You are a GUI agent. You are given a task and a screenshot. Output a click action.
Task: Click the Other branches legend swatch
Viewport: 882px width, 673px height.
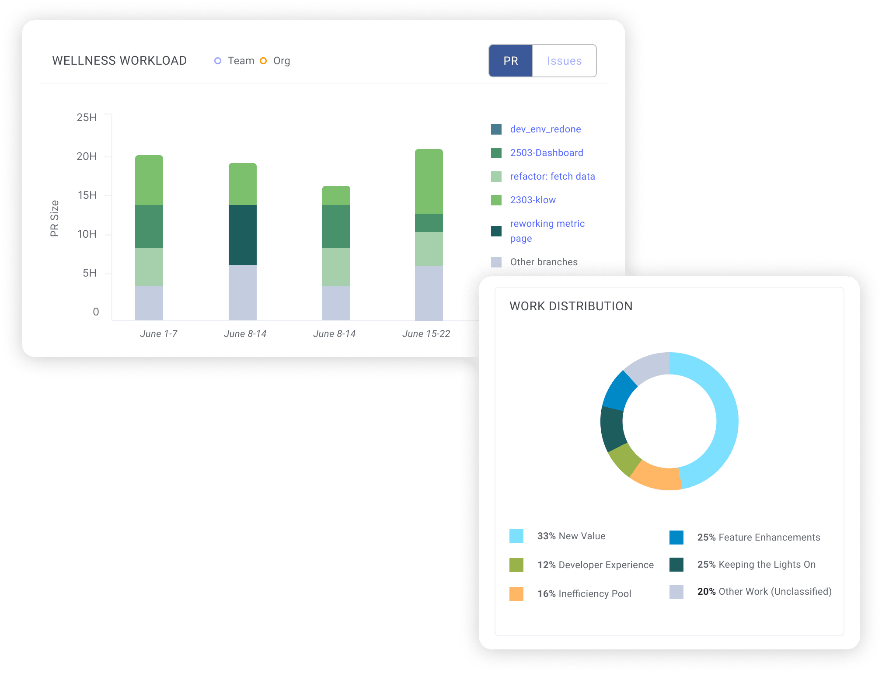pyautogui.click(x=496, y=262)
